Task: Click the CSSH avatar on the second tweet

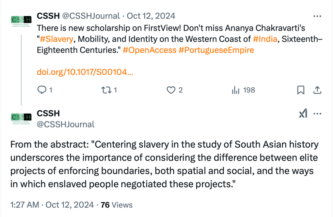Action: click(x=21, y=119)
